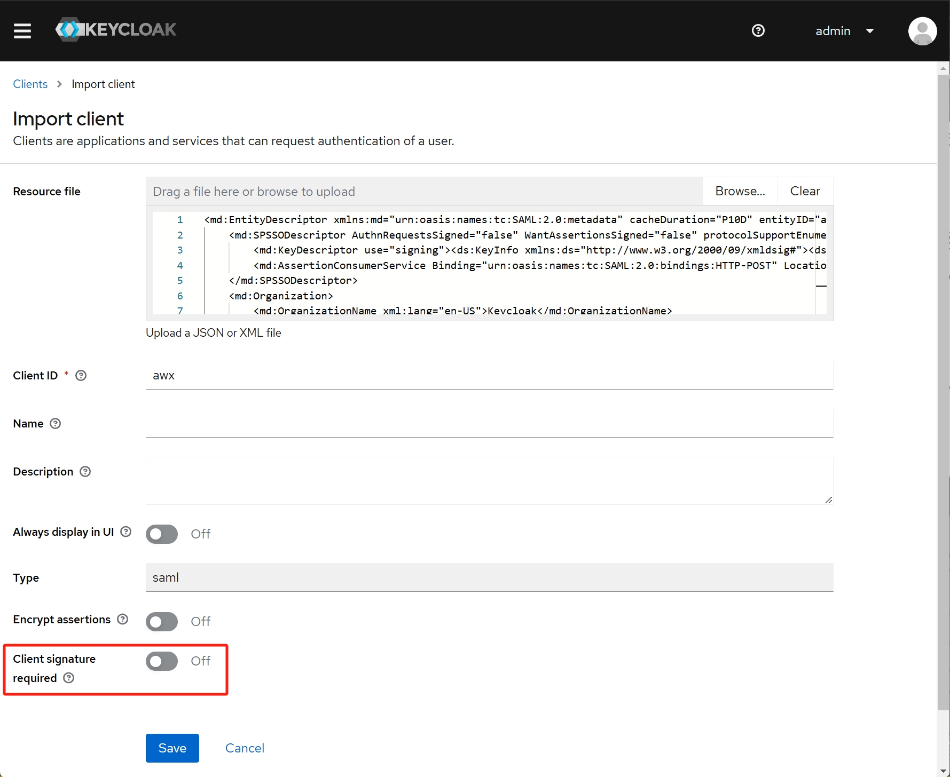Click the user avatar icon

click(x=922, y=31)
